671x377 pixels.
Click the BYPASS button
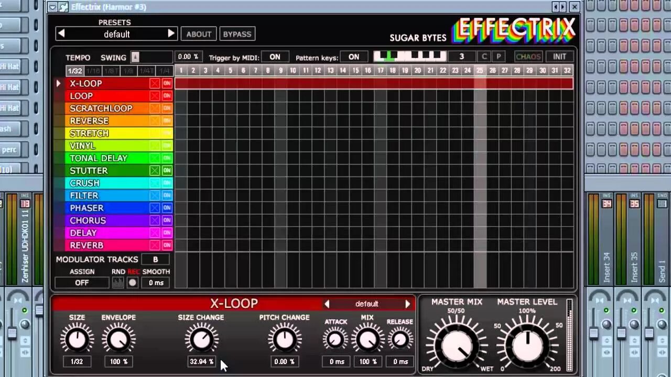[x=237, y=34]
